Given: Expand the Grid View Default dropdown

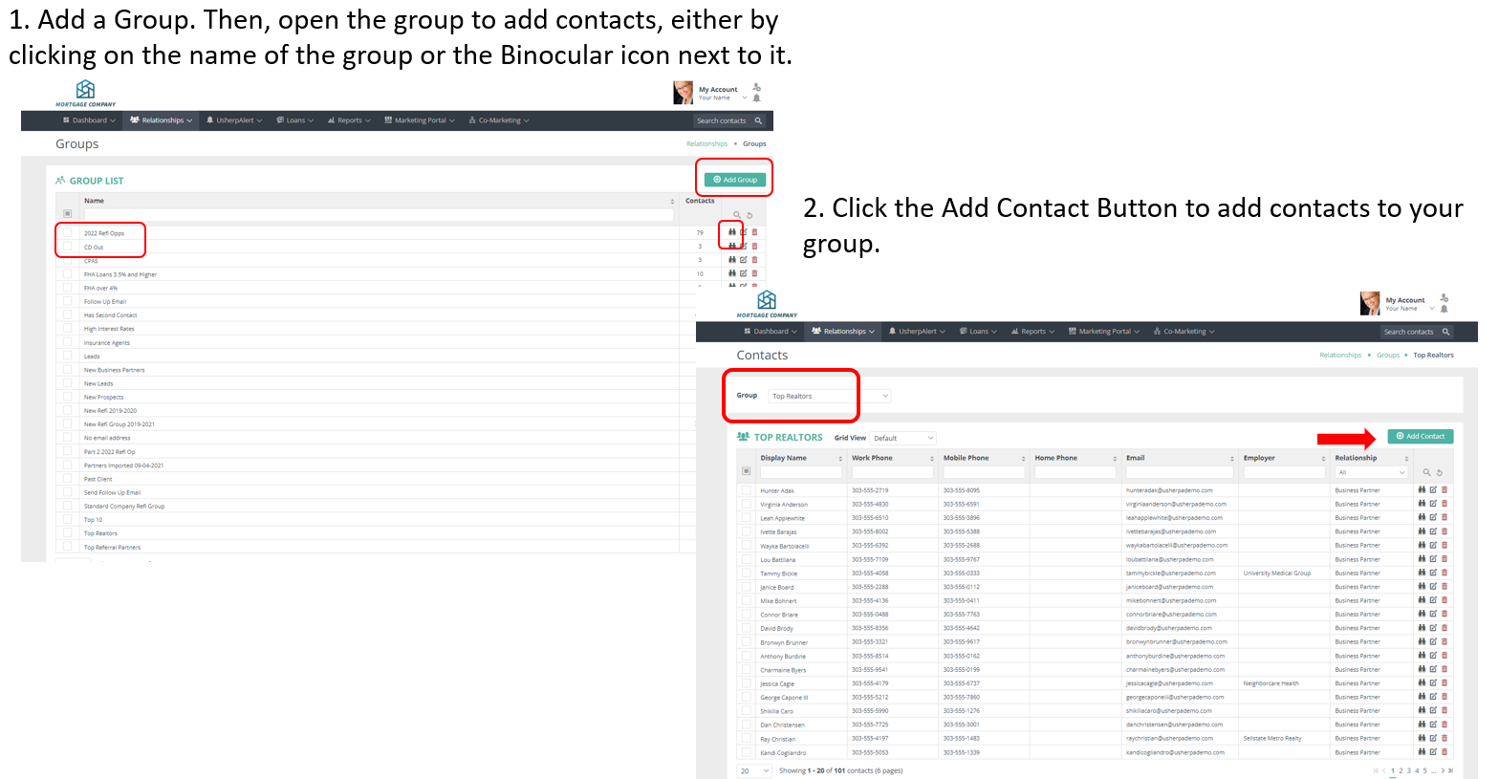Looking at the screenshot, I should (902, 438).
